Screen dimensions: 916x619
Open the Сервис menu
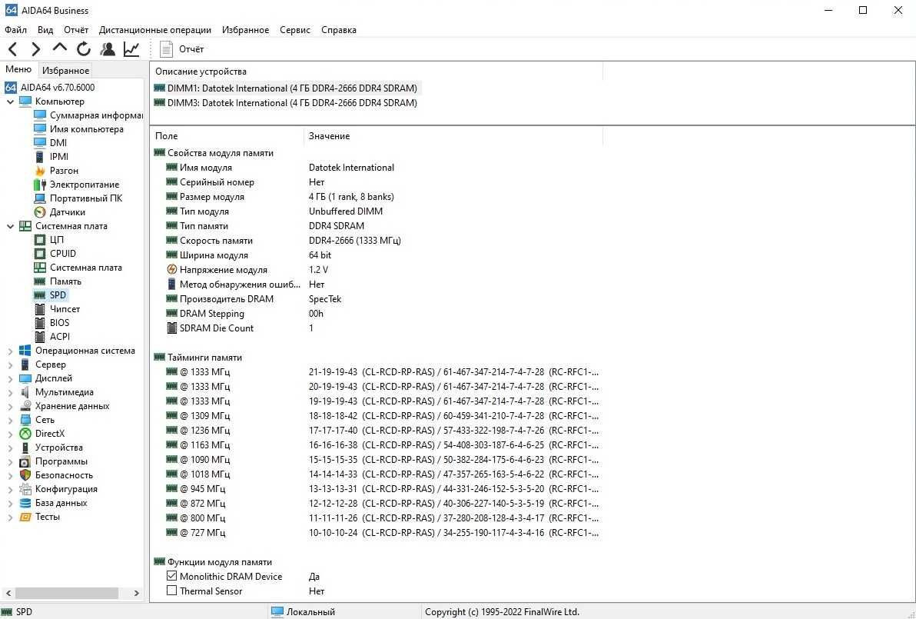coord(295,30)
